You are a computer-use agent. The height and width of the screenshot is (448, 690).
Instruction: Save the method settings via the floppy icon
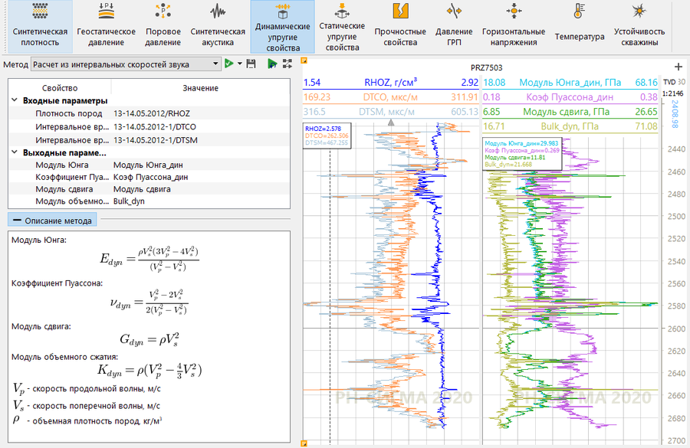[251, 64]
